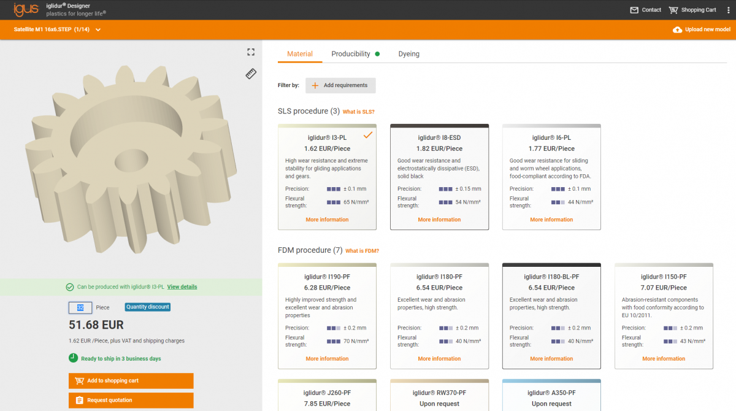Click the selected checkmark on iglidur I3-PL
The image size is (736, 411).
pyautogui.click(x=368, y=135)
